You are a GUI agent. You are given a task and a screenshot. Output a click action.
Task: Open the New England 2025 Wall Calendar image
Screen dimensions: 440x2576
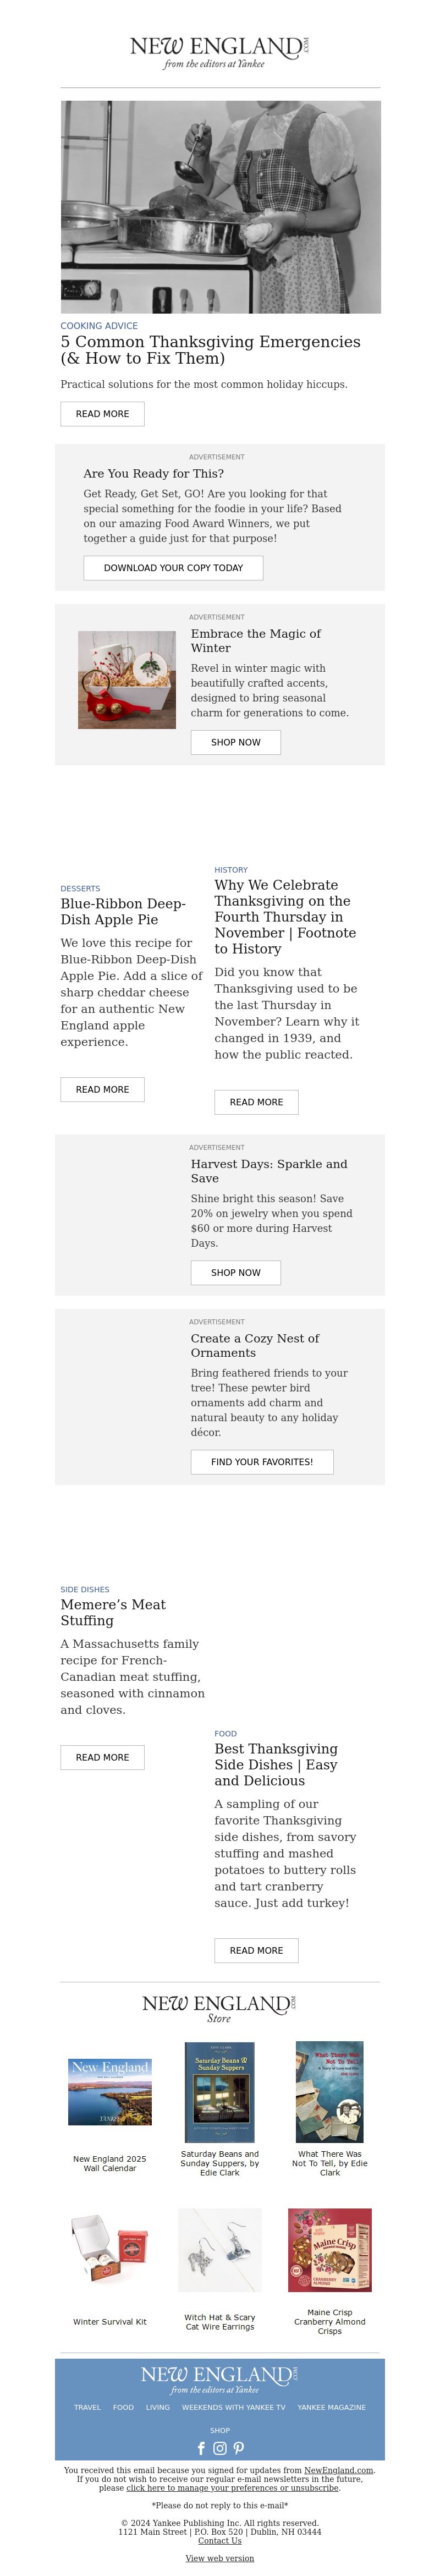pyautogui.click(x=110, y=2092)
